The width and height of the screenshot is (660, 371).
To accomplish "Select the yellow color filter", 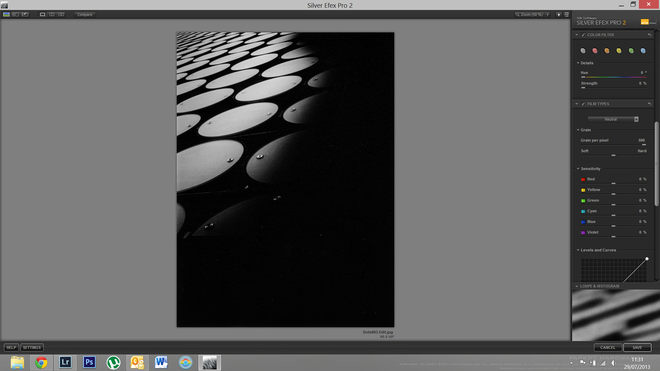I will pyautogui.click(x=619, y=50).
